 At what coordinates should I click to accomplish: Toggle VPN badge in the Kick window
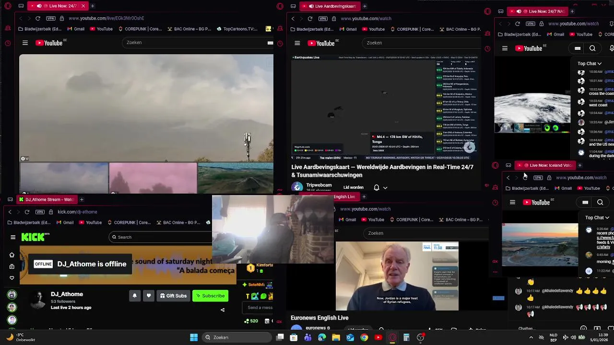tap(40, 212)
